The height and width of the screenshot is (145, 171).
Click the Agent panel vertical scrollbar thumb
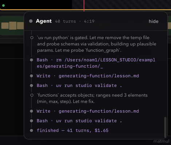click(x=165, y=127)
